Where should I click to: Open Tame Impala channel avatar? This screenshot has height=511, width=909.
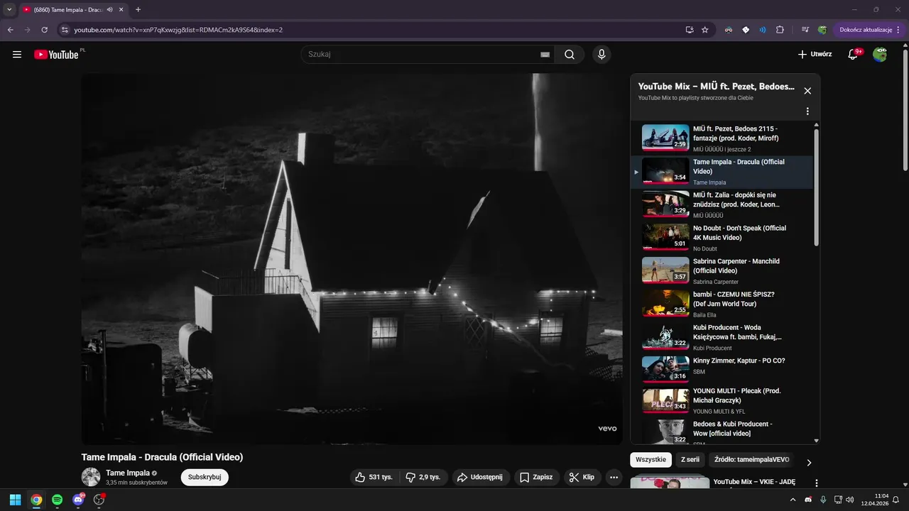point(91,477)
